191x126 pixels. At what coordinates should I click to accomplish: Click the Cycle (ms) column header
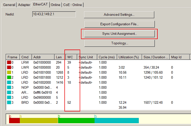tap(107, 57)
